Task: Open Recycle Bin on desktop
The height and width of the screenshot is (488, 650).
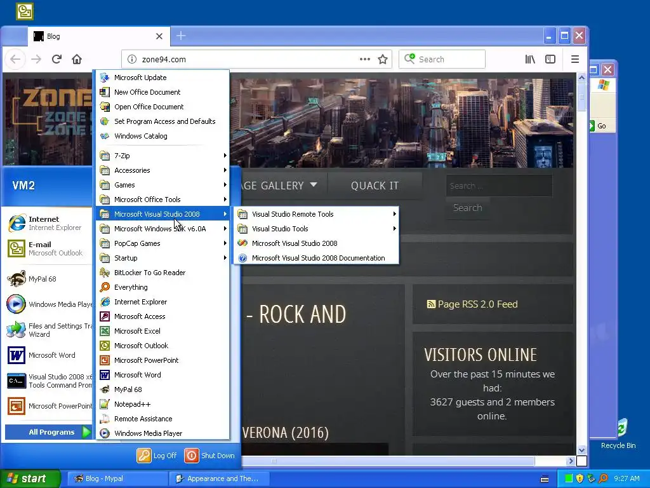Action: coord(618,434)
